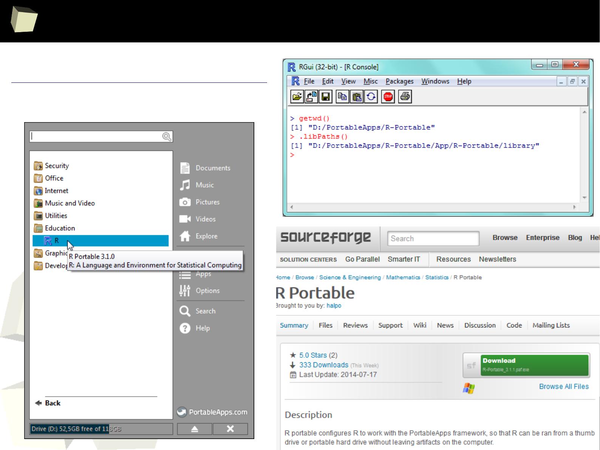The width and height of the screenshot is (600, 450).
Task: Click Smarter IT solution center link
Action: (404, 259)
